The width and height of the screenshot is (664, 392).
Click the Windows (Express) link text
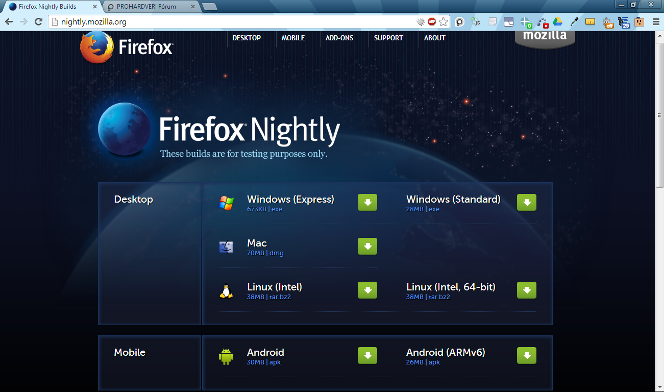290,199
